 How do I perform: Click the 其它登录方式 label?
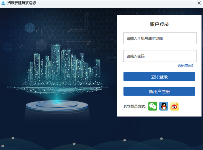[x=135, y=106]
